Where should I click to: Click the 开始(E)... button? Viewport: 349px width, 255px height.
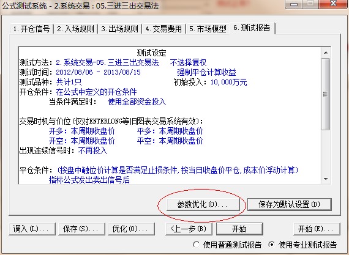coord(317,229)
